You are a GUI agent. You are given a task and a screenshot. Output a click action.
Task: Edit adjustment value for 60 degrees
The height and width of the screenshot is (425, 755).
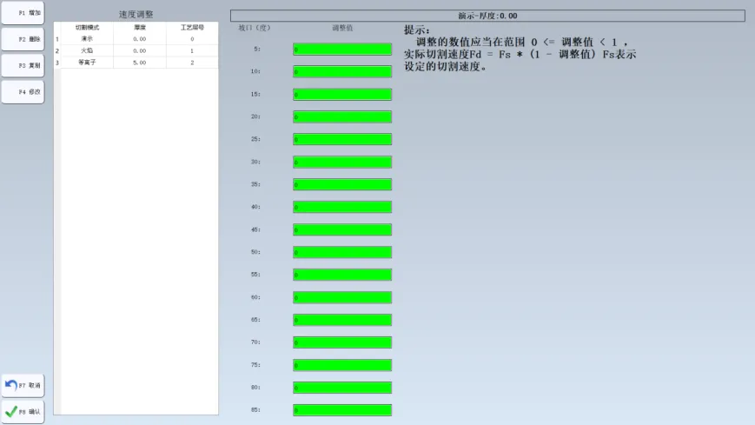(x=342, y=297)
